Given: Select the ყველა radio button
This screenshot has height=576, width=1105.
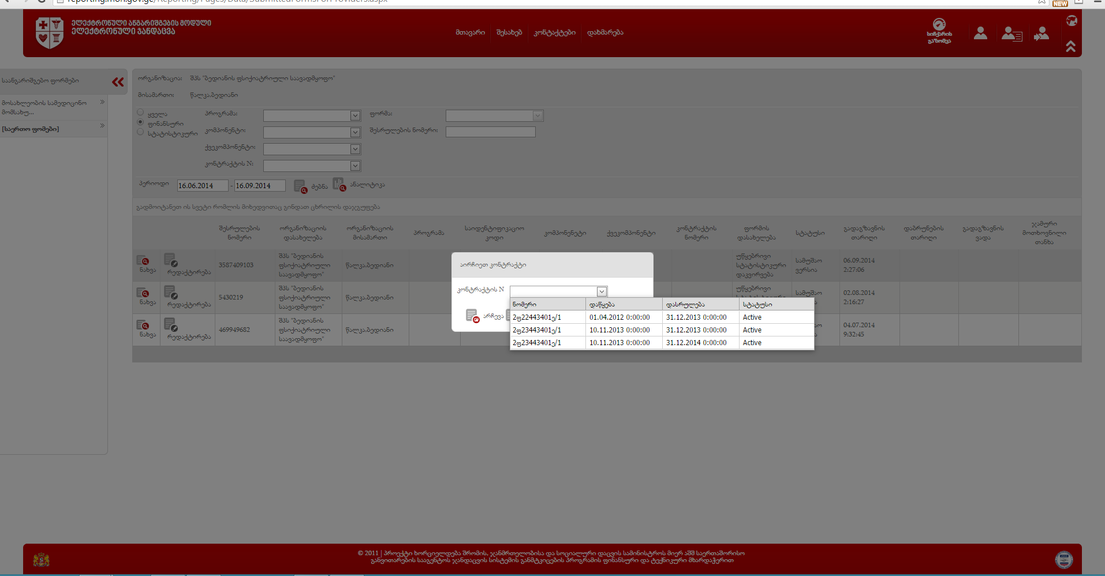Looking at the screenshot, I should (140, 113).
